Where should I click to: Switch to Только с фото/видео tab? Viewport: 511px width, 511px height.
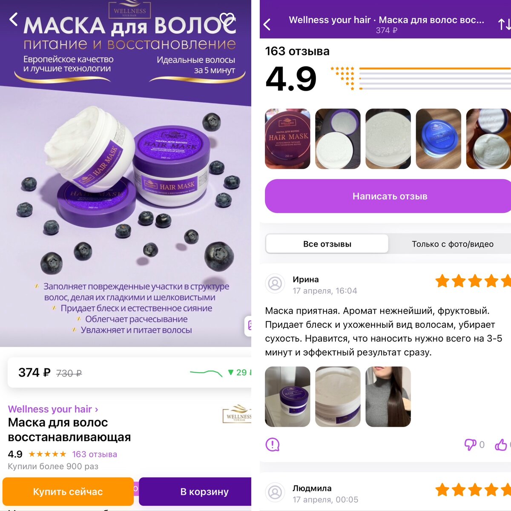pos(452,244)
